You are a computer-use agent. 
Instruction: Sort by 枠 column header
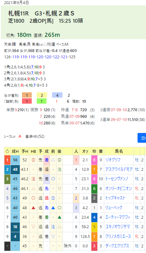(94, 151)
